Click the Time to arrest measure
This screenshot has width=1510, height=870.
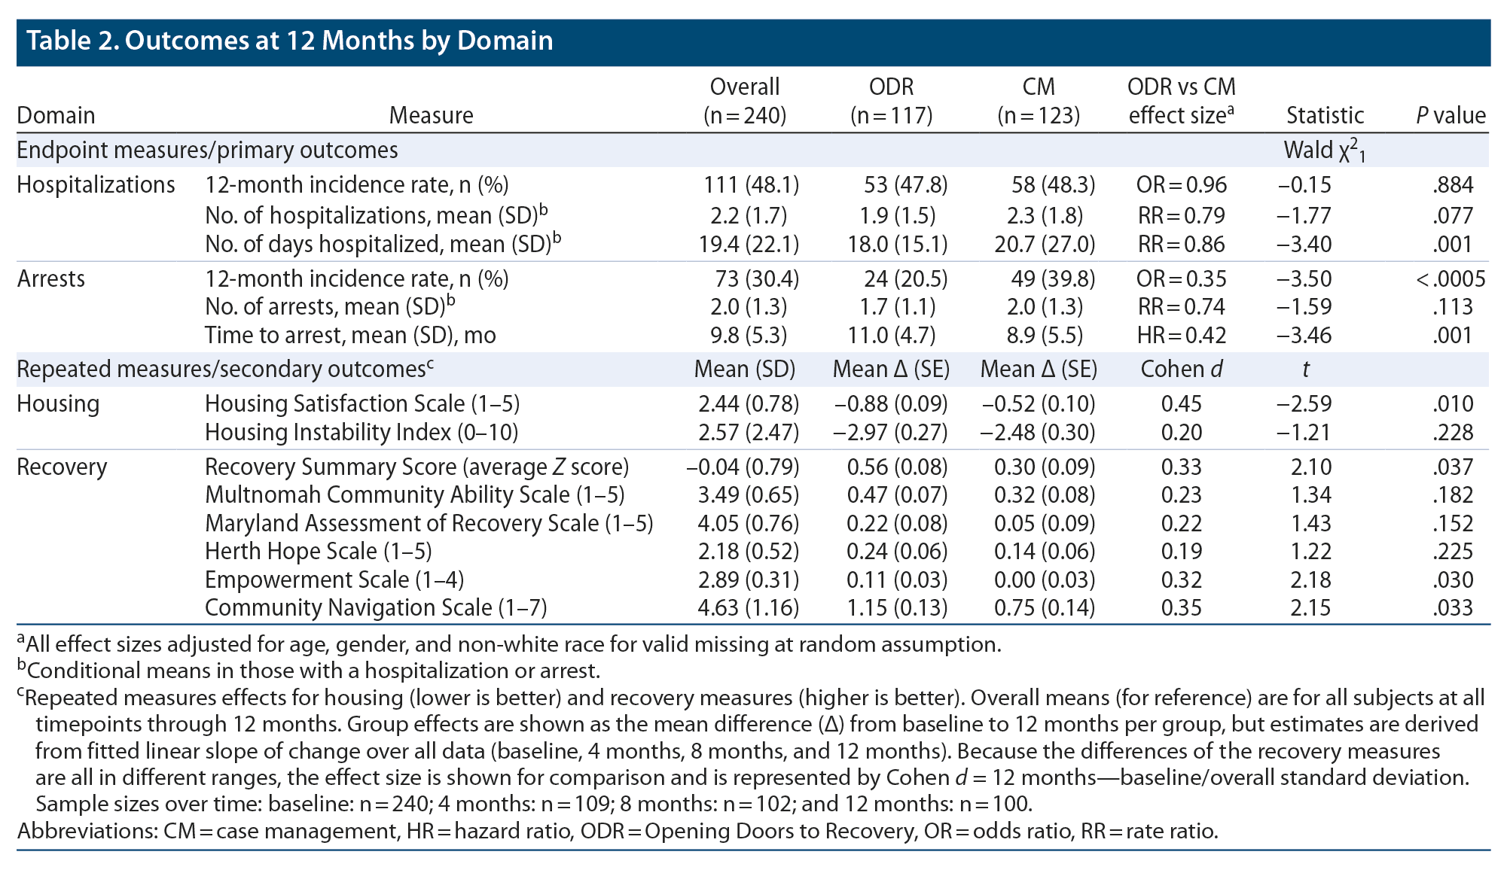click(x=350, y=336)
